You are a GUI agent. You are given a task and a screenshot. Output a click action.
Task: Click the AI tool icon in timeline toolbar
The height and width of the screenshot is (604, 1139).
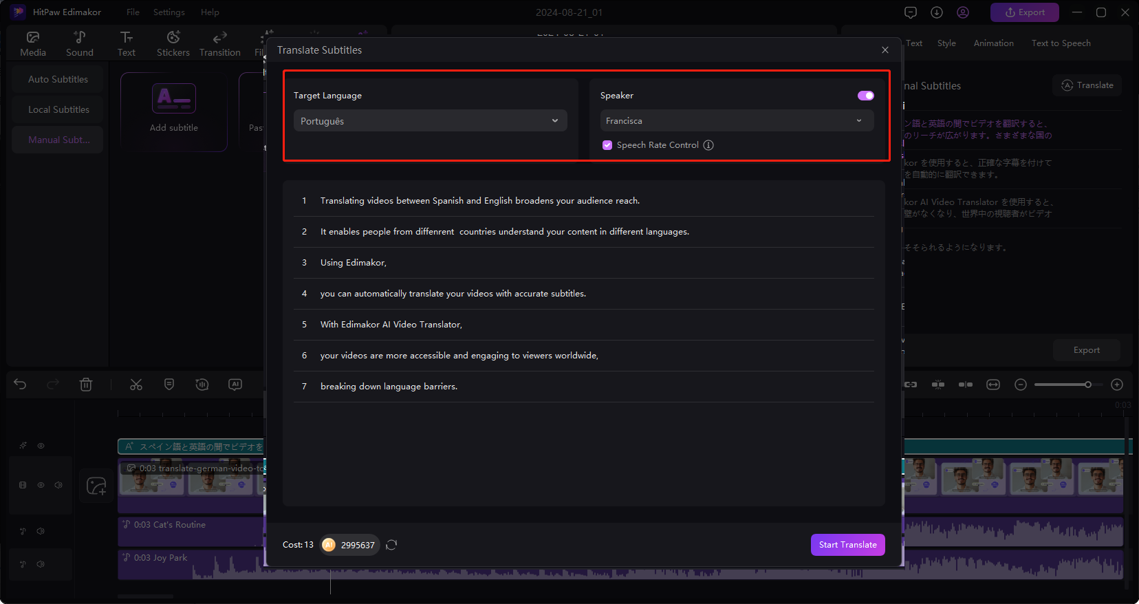pyautogui.click(x=235, y=385)
